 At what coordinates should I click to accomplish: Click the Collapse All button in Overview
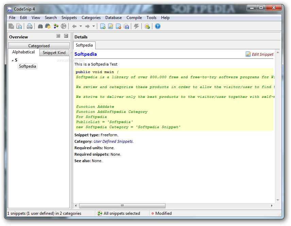click(66, 36)
